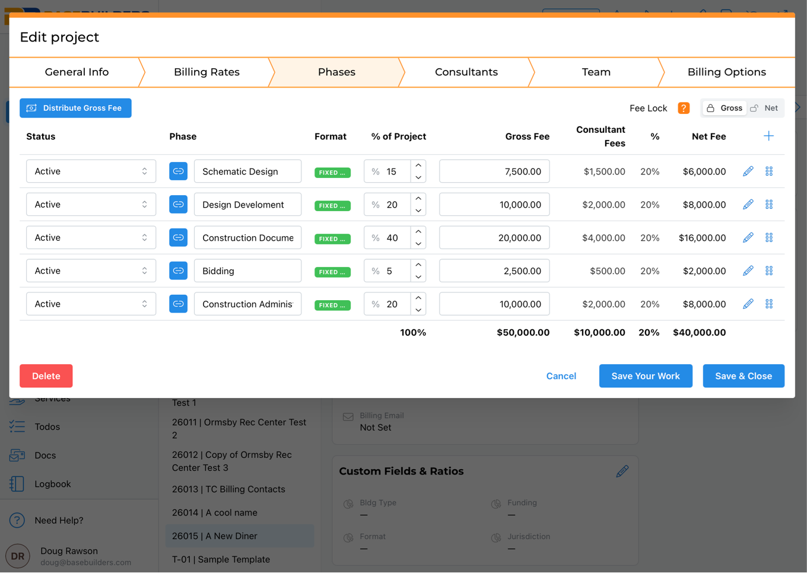This screenshot has width=807, height=573.
Task: Edit Construction Documents row pencil icon
Action: pyautogui.click(x=748, y=238)
